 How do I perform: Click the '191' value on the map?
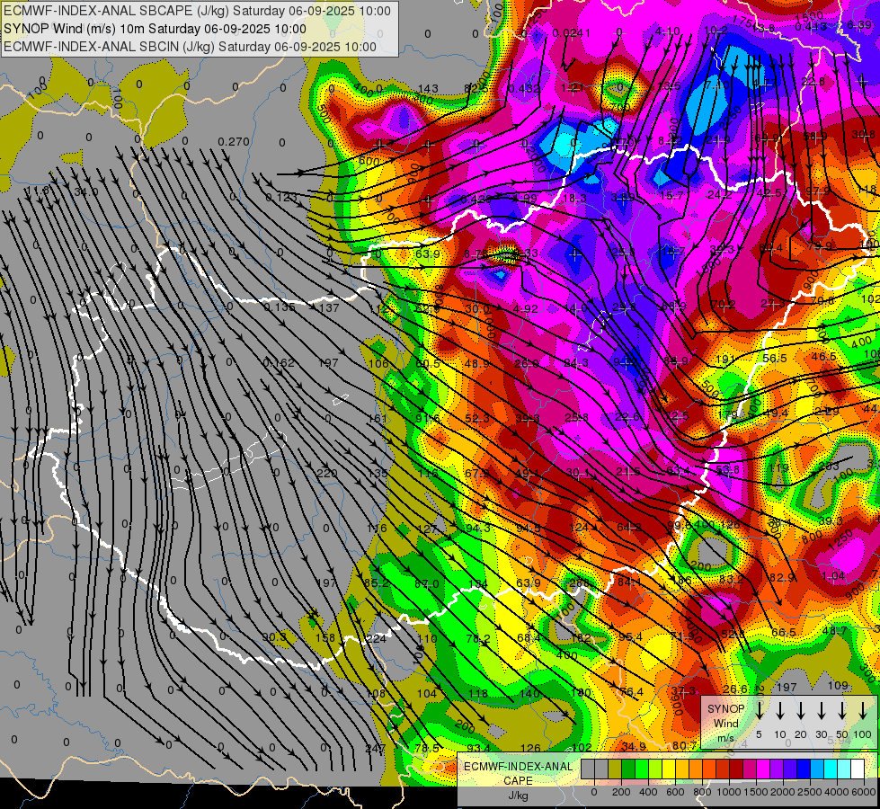[725, 360]
